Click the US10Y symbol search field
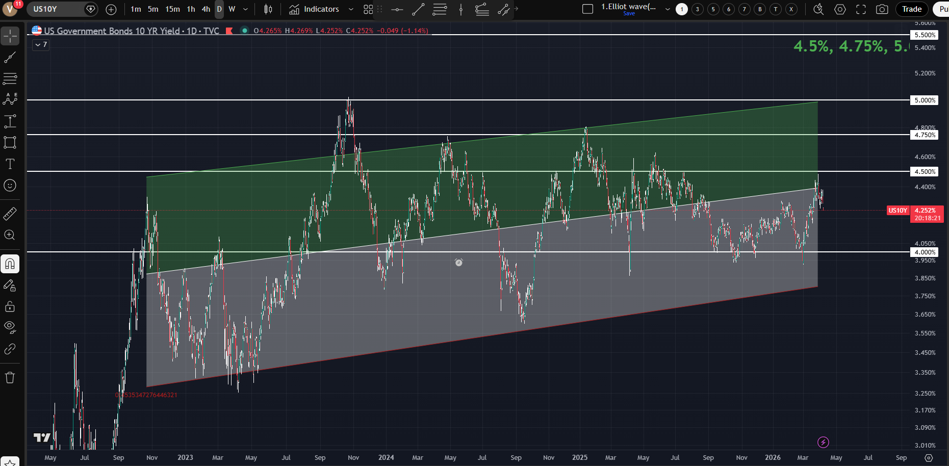The width and height of the screenshot is (949, 466). tap(55, 9)
